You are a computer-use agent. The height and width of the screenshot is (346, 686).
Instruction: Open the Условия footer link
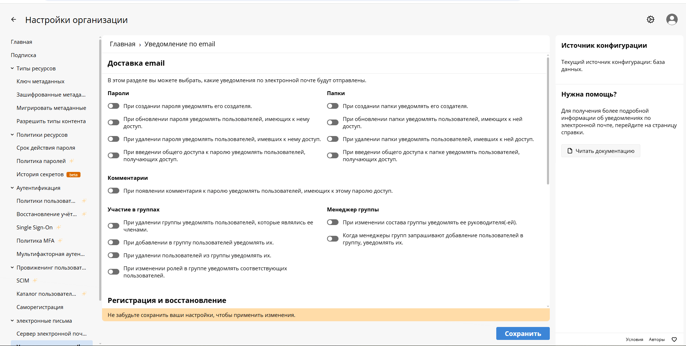[634, 340]
